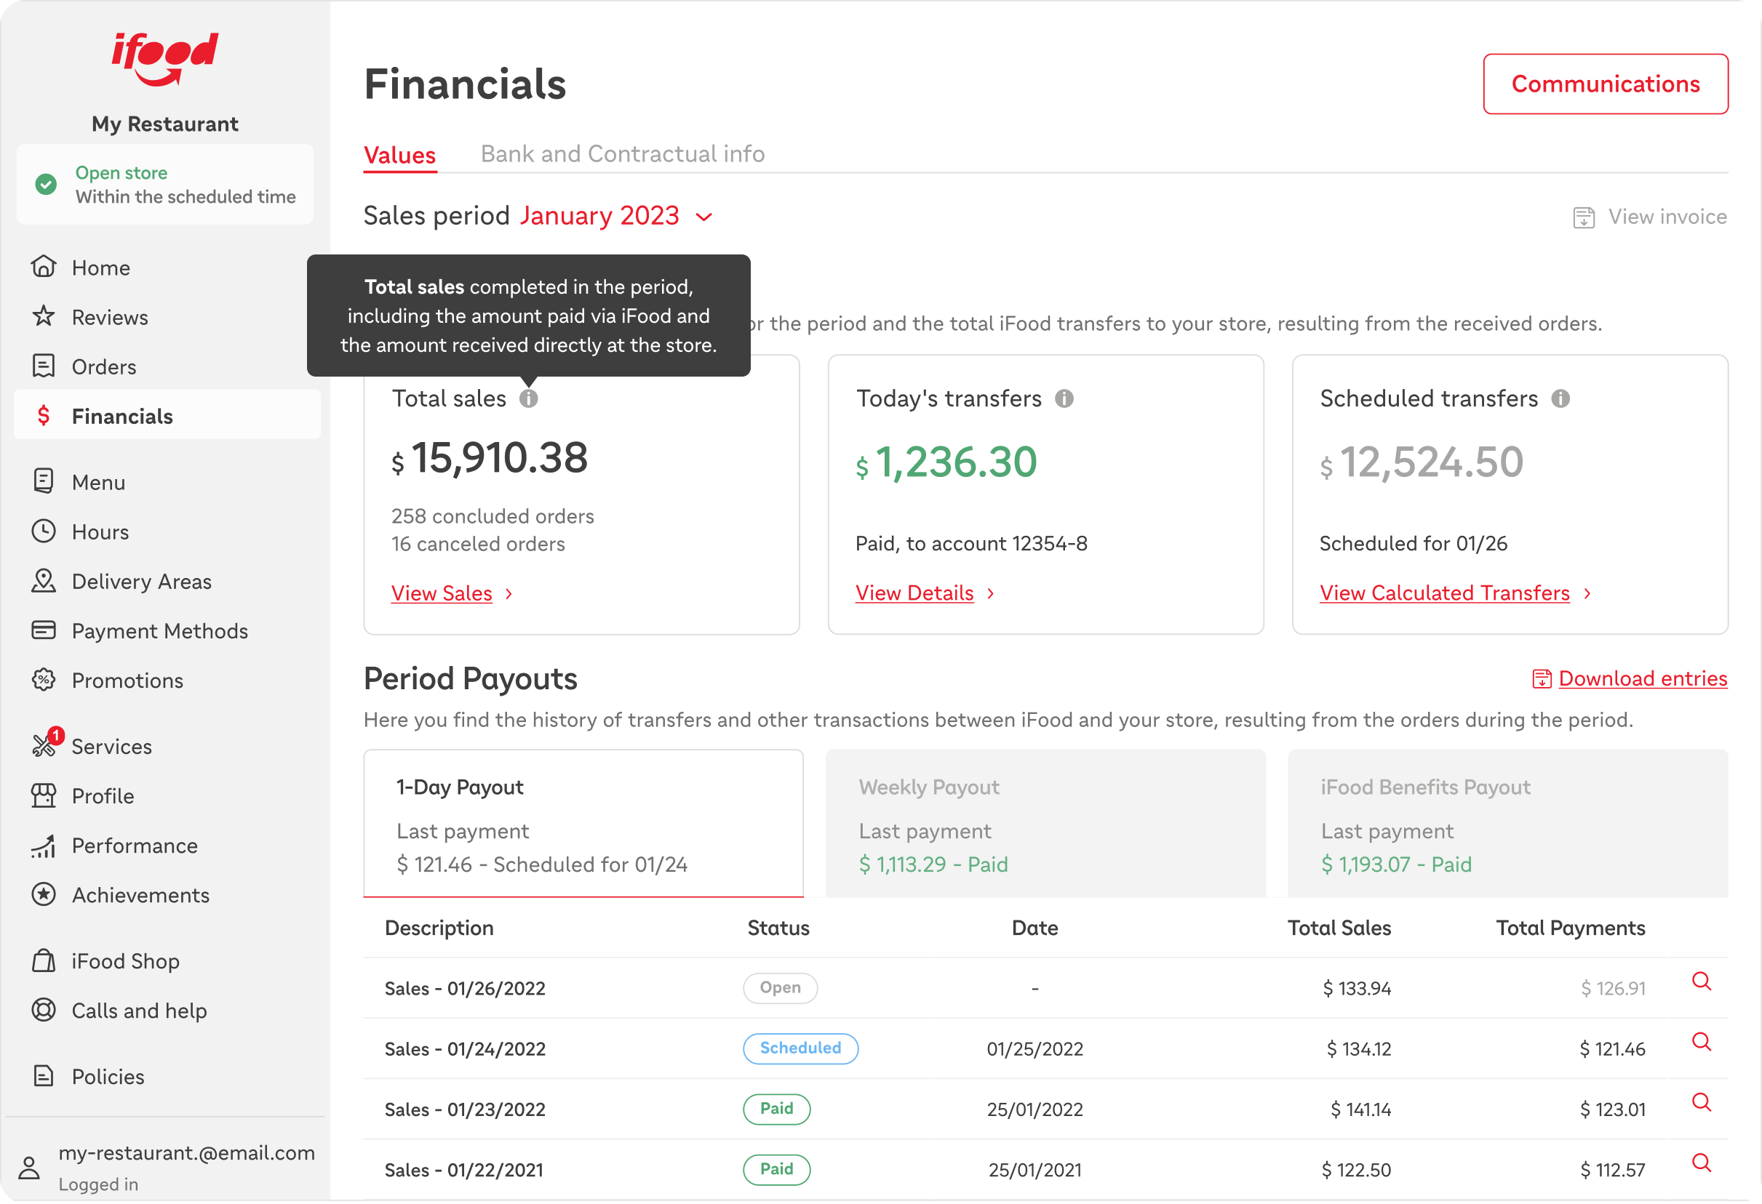The image size is (1762, 1204).
Task: Click magnifier icon for Sales 01/23/2022 row
Action: pos(1701,1103)
